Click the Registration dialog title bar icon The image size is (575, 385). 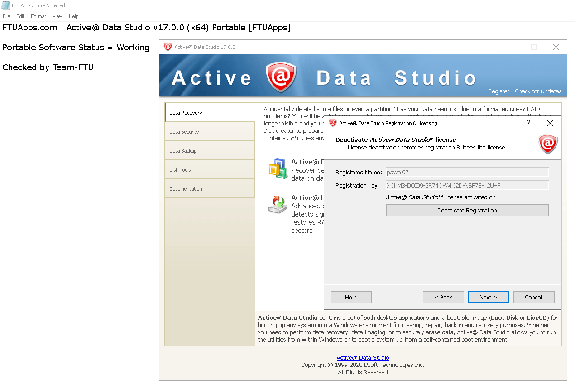333,123
